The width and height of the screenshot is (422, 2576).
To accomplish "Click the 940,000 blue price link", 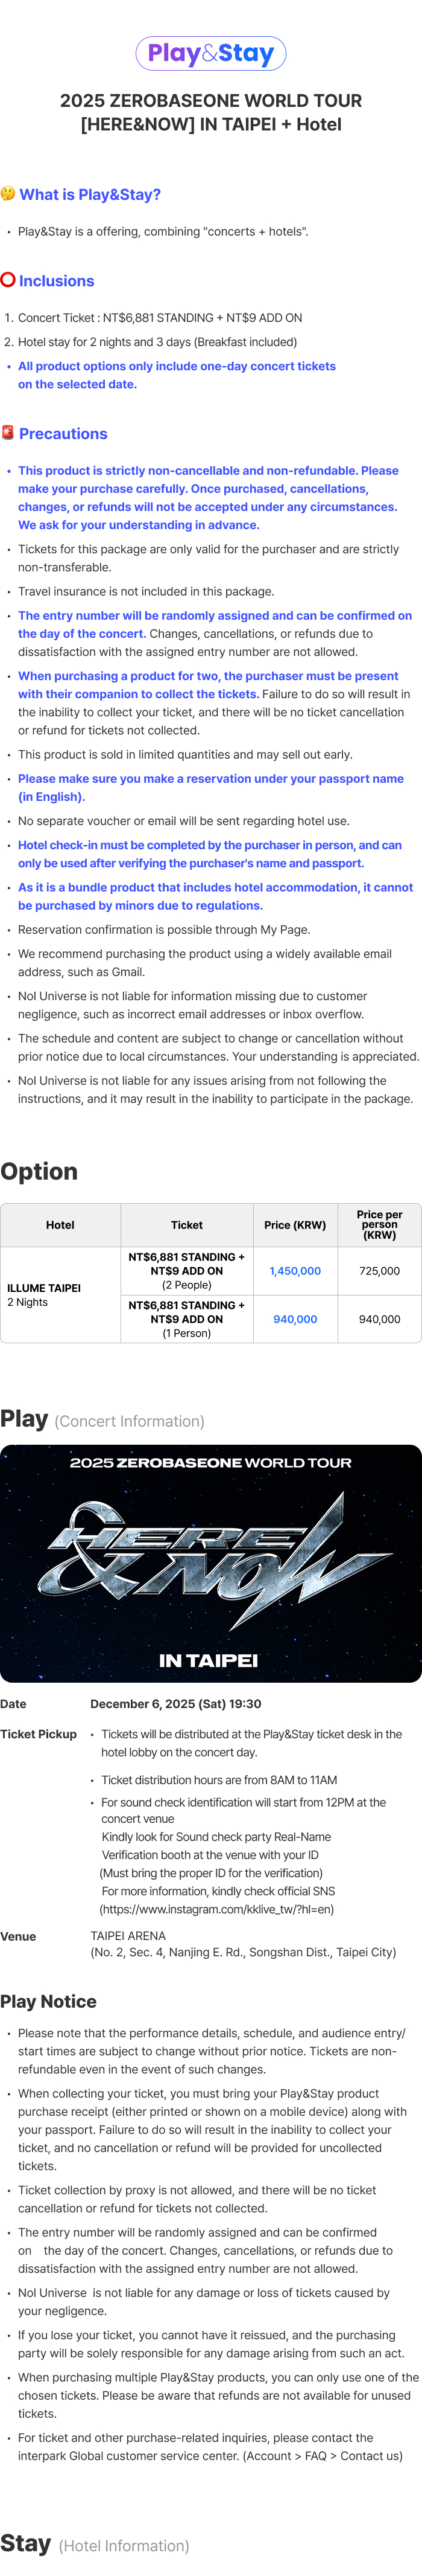I will pos(294,1319).
